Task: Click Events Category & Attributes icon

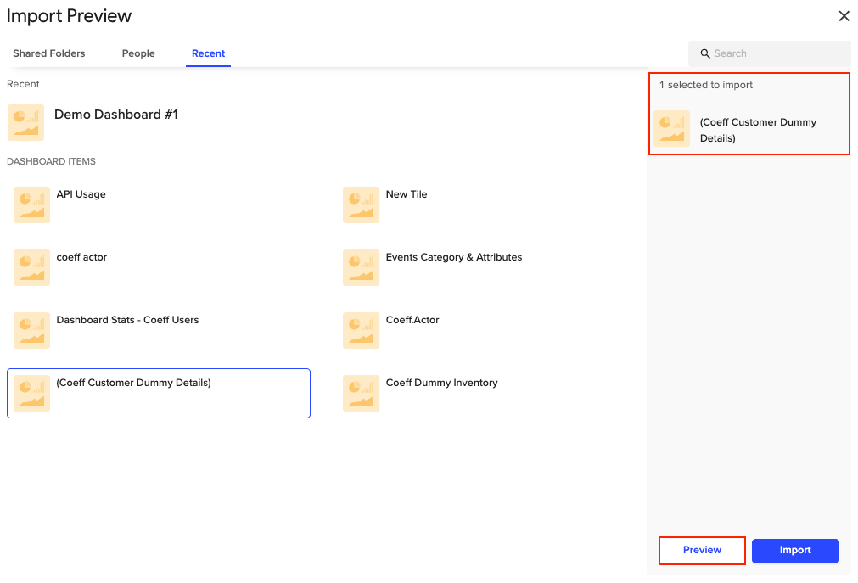Action: click(x=361, y=268)
